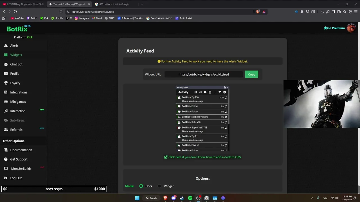Click the address bar URL

click(93, 12)
